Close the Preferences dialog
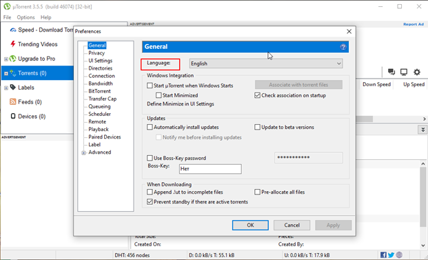Viewport: 428px width, 260px height. click(x=349, y=32)
